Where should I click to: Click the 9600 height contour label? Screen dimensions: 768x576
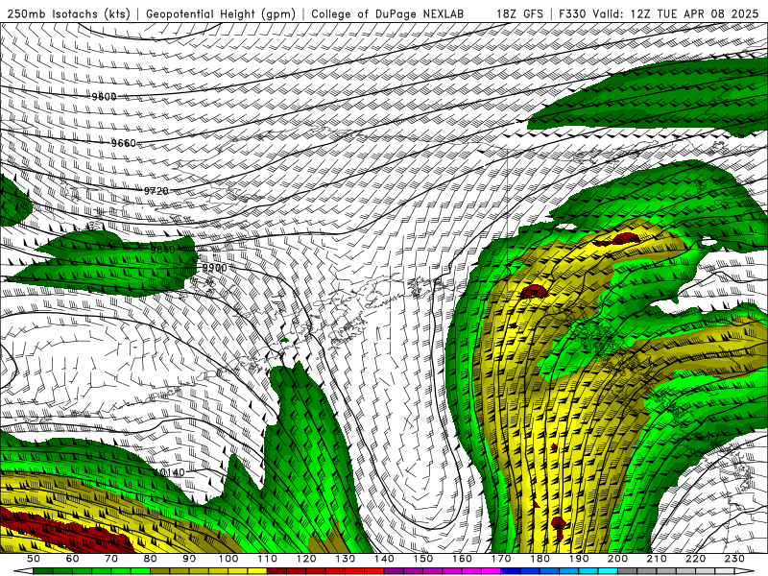coord(105,97)
